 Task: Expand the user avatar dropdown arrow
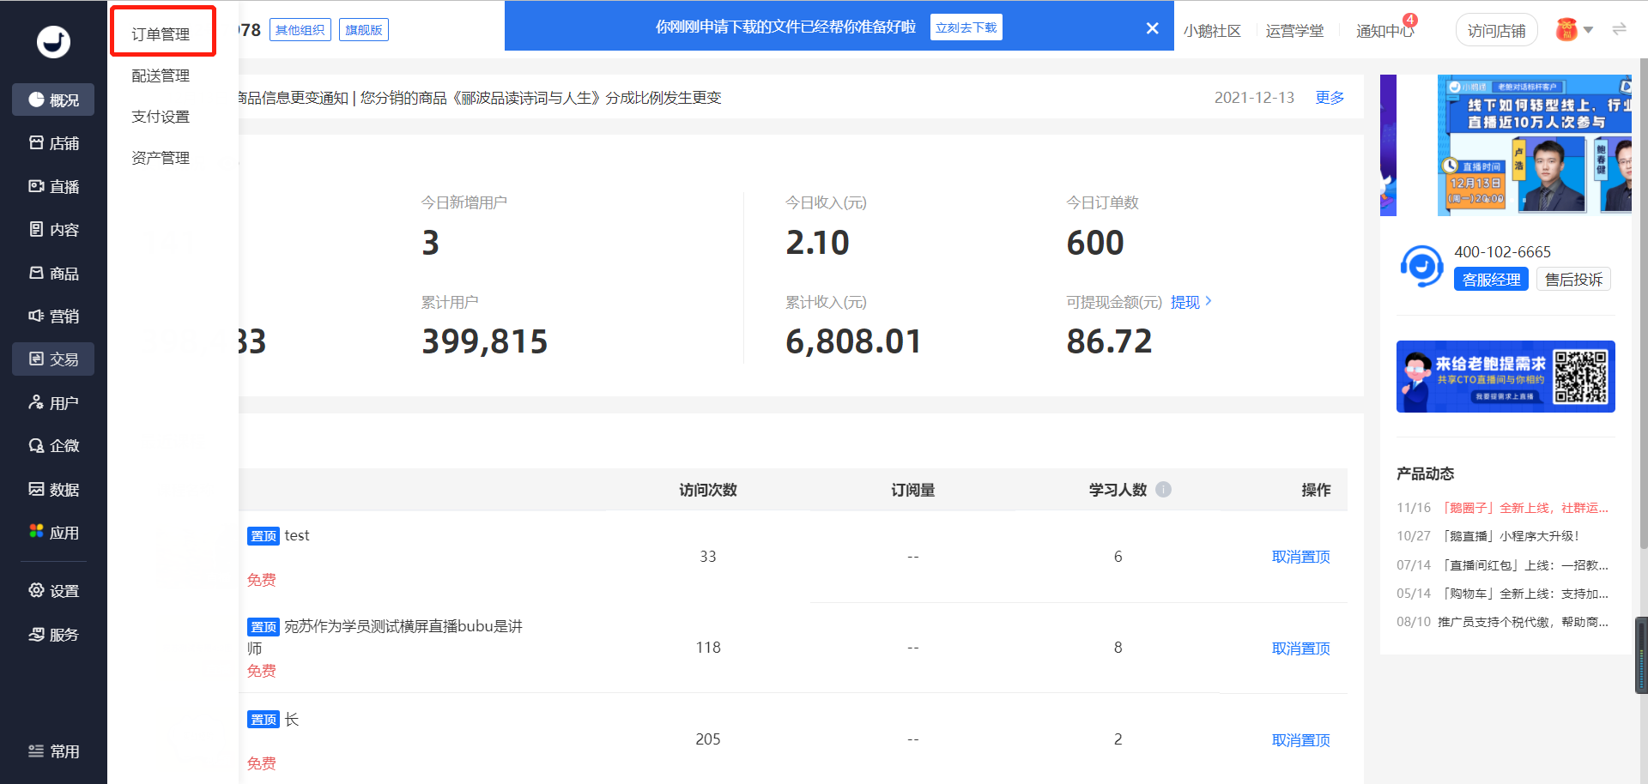[x=1588, y=30]
